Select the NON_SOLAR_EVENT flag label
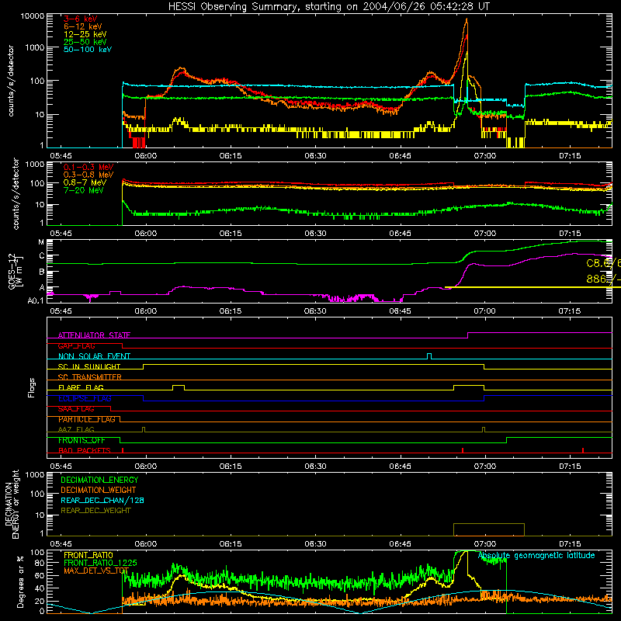 coord(94,356)
